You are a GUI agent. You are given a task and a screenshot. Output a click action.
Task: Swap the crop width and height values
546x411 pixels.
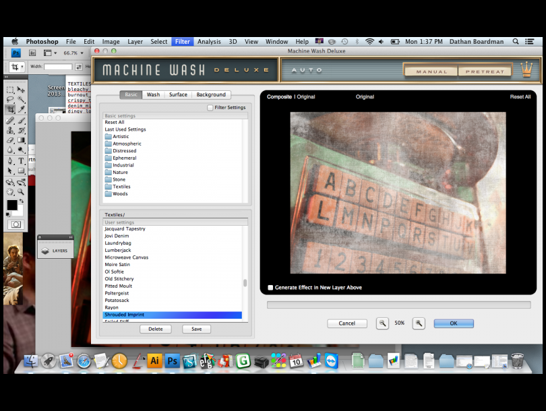point(79,67)
